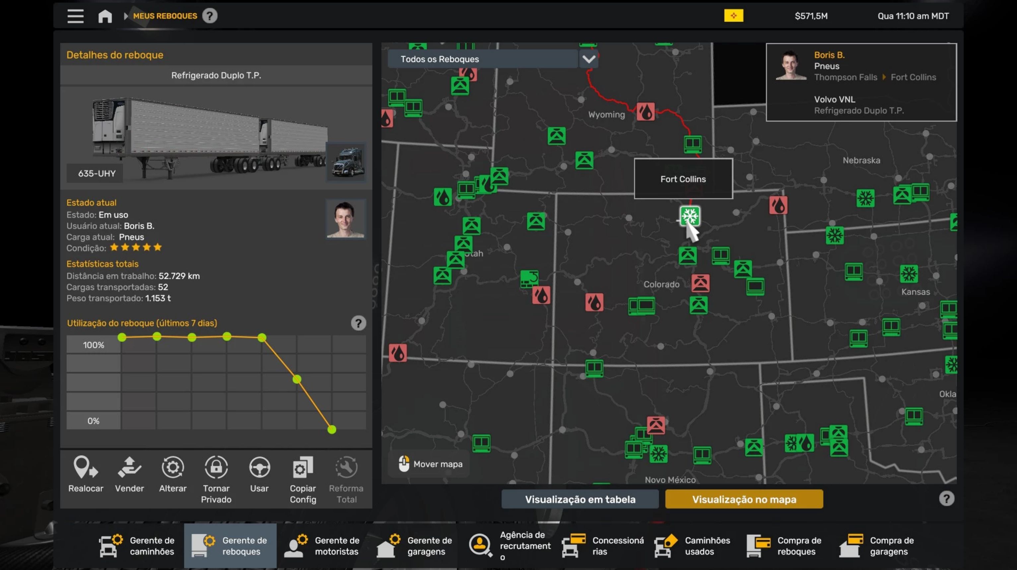Go to home screen icon
The image size is (1017, 570).
[104, 16]
